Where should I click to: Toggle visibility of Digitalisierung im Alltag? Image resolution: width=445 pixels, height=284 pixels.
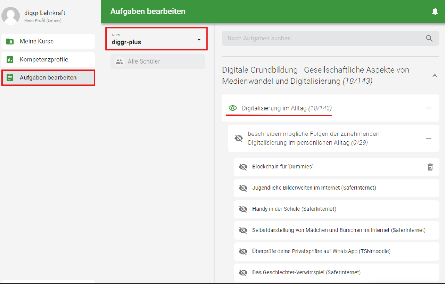pos(233,108)
